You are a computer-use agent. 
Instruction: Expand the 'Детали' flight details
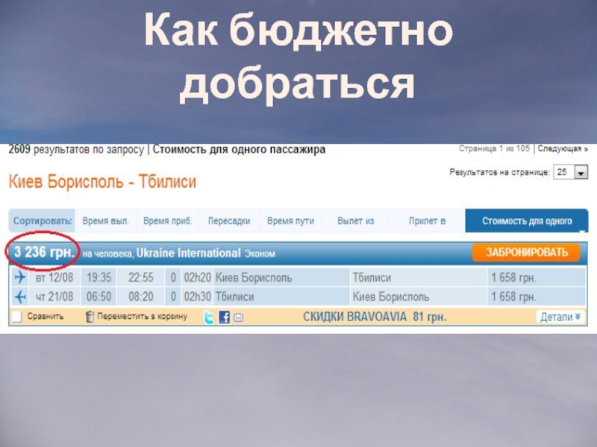click(x=560, y=317)
